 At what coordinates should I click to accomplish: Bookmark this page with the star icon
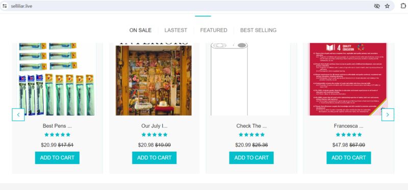click(387, 6)
